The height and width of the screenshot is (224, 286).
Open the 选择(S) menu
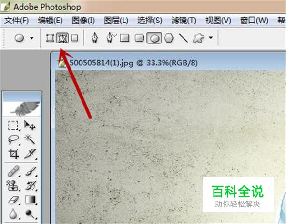pyautogui.click(x=150, y=21)
